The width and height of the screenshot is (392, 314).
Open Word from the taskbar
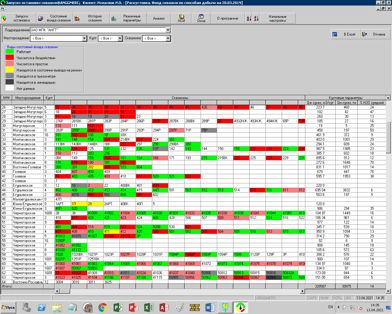[210, 308]
